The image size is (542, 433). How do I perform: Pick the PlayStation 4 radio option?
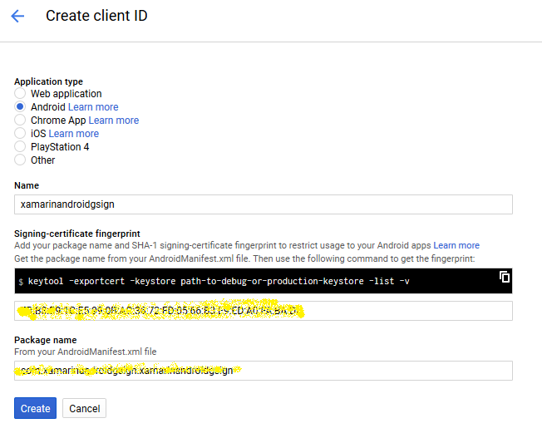point(20,147)
